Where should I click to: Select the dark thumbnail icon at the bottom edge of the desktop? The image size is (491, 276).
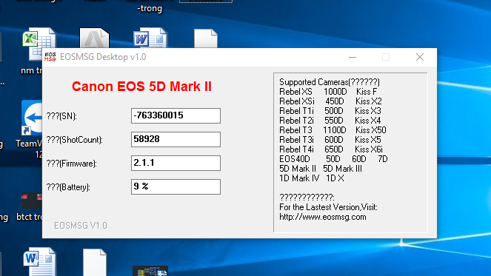(x=150, y=271)
